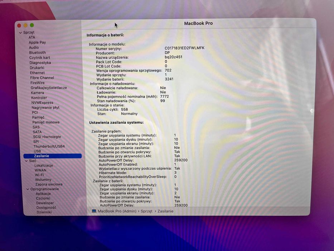Close the System Information window
This screenshot has width=334, height=251.
[19, 25]
